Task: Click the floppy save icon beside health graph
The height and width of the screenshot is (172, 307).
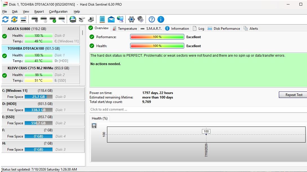Action: (94, 126)
